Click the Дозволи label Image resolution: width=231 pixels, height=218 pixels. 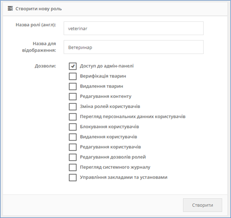(x=45, y=66)
